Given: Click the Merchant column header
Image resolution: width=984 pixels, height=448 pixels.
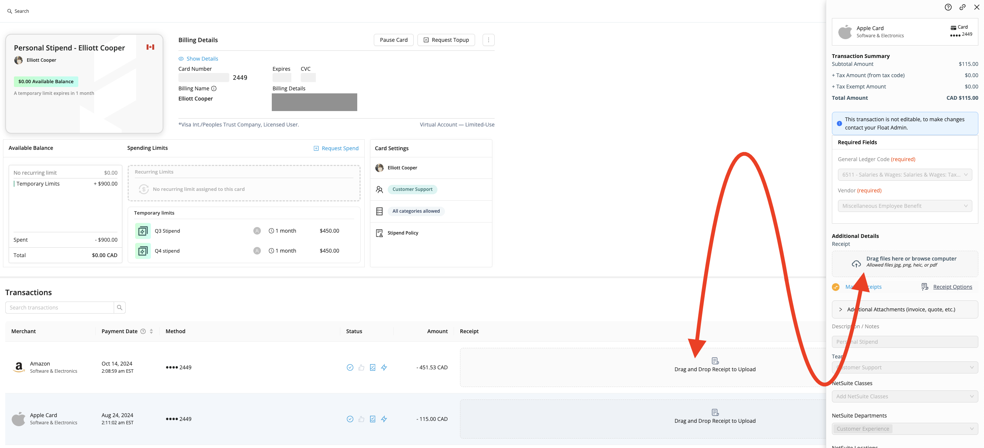Looking at the screenshot, I should pyautogui.click(x=24, y=332).
